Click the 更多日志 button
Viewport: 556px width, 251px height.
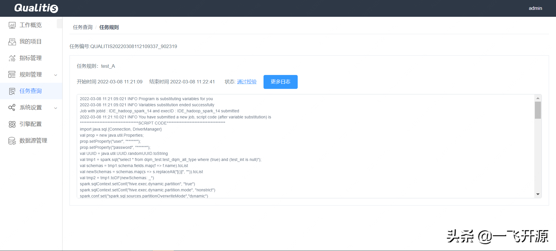tap(280, 82)
